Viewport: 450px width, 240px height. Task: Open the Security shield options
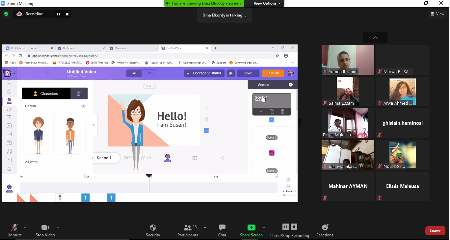(153, 230)
